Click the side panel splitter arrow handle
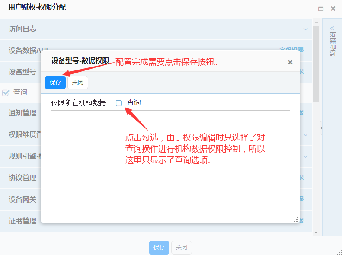Image resolution: width=342 pixels, height=255 pixels. coord(321,128)
